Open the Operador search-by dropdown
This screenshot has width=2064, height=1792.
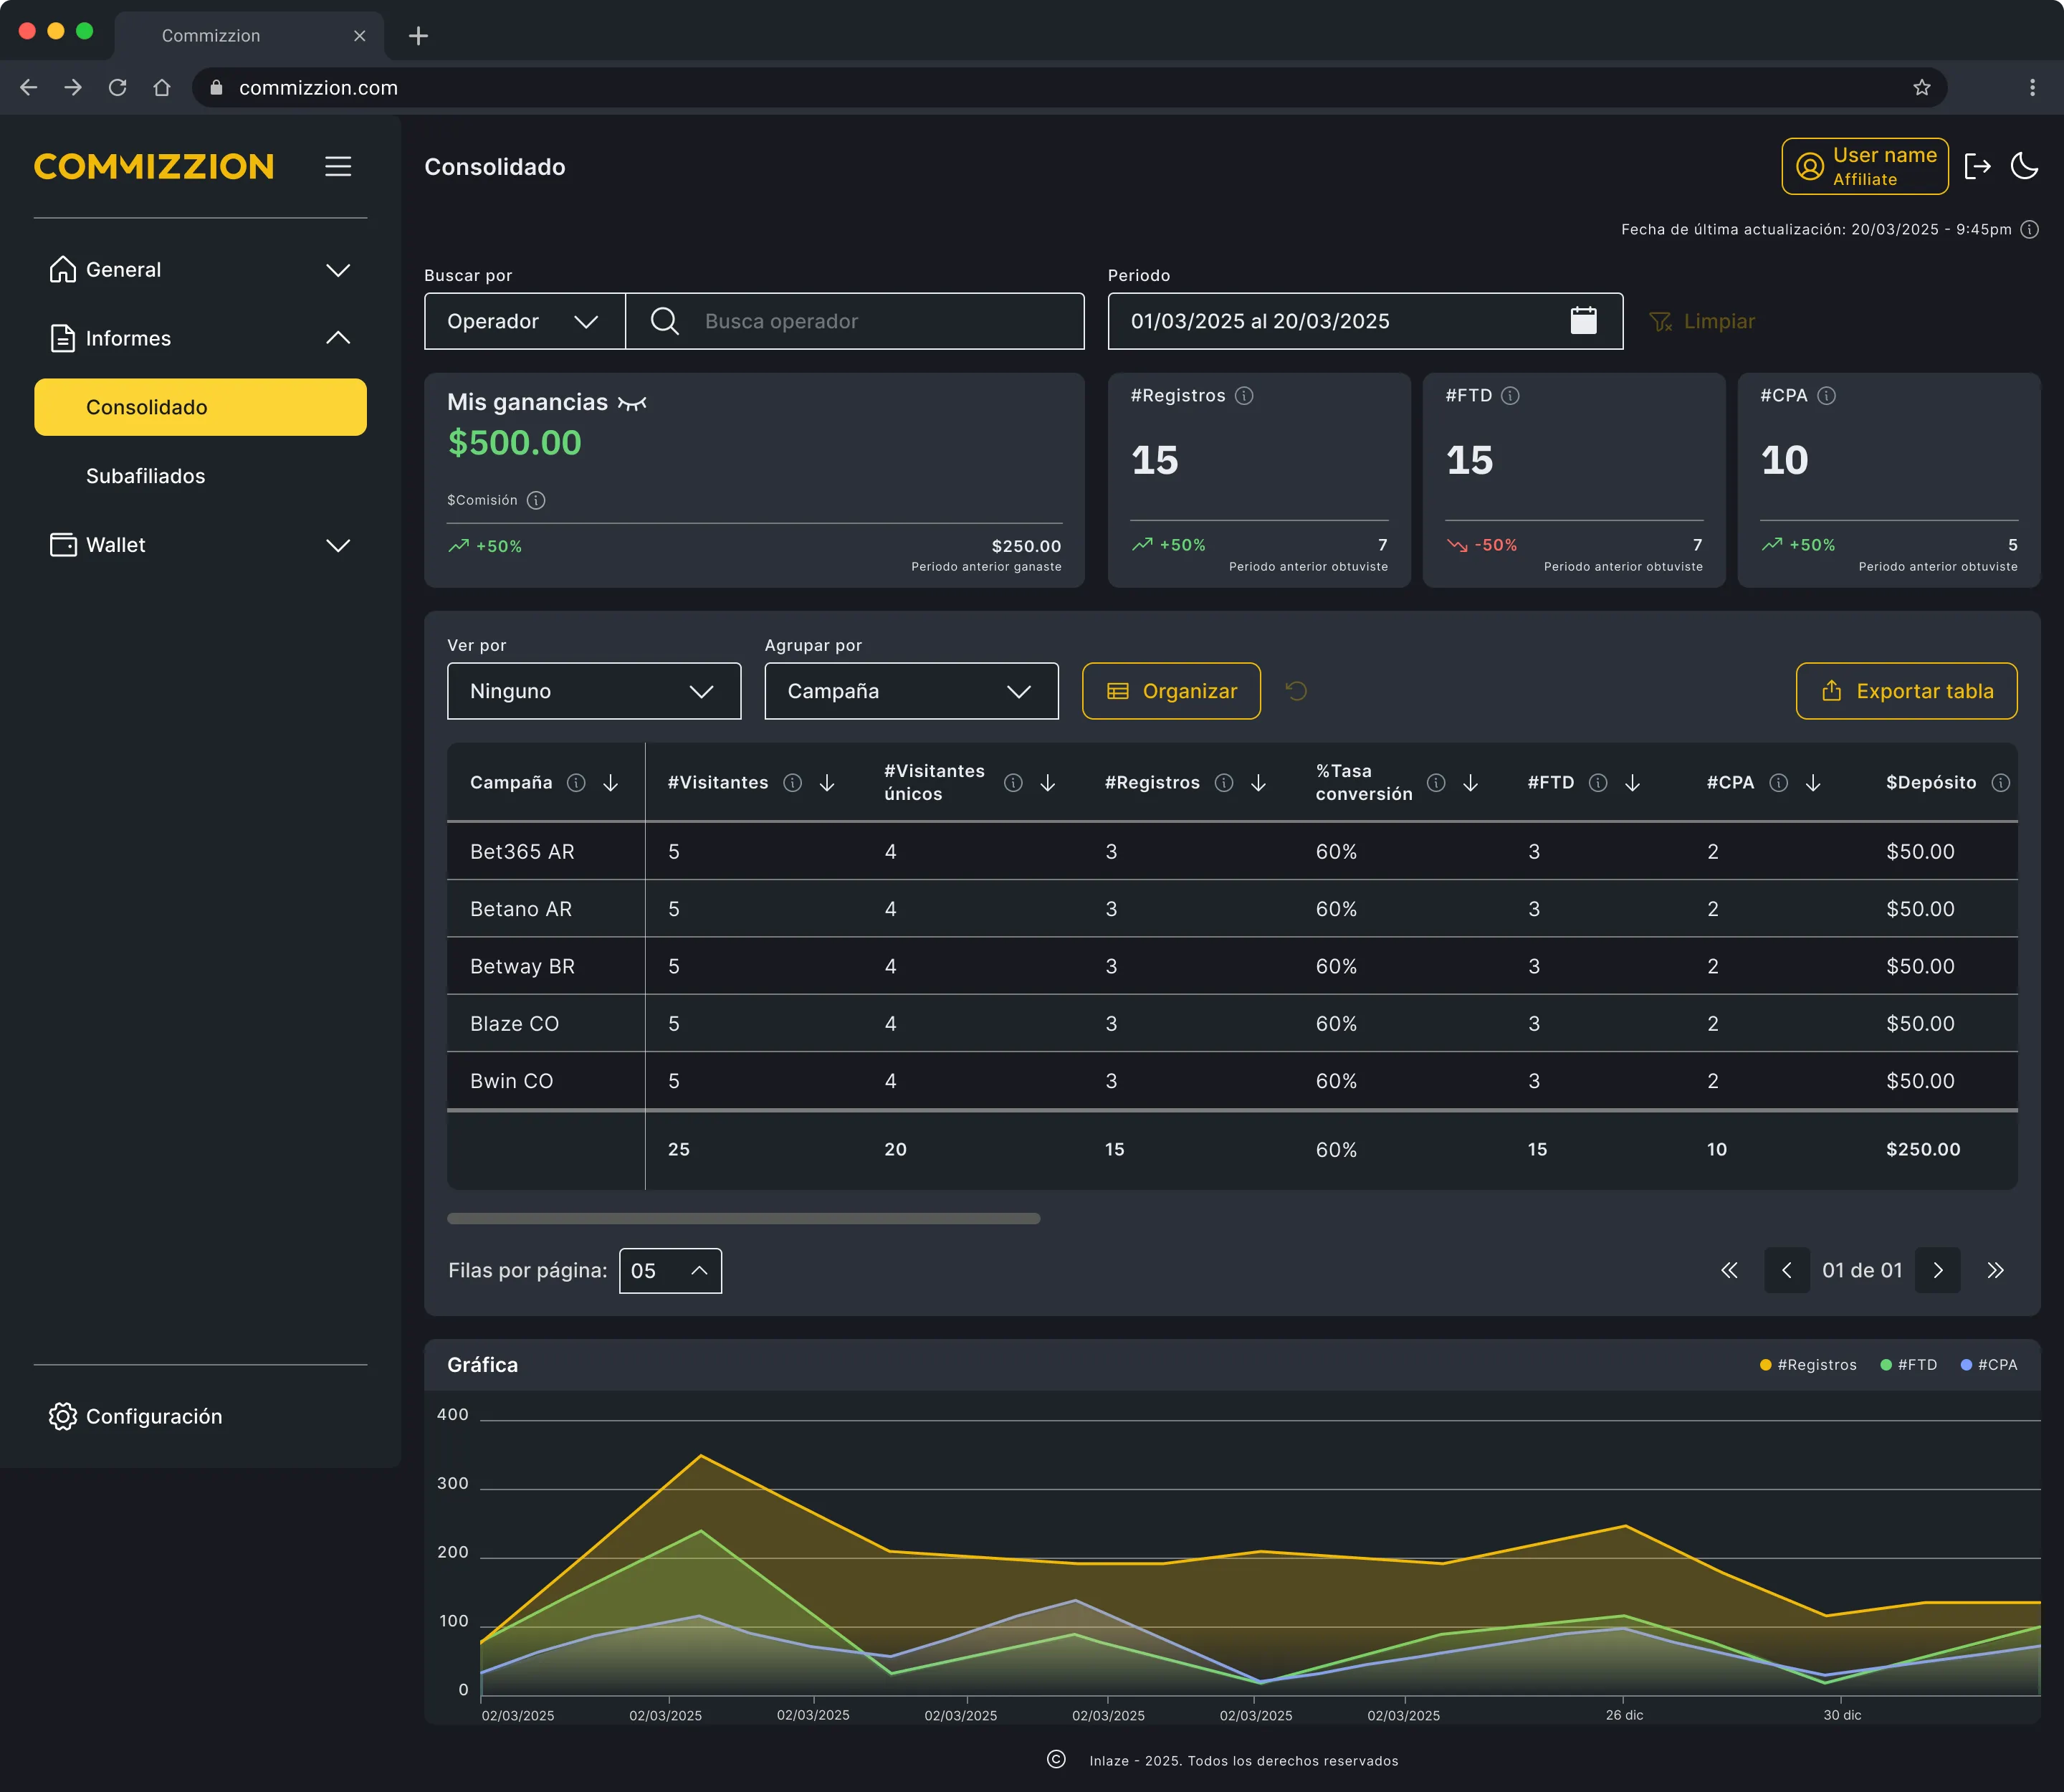(525, 321)
